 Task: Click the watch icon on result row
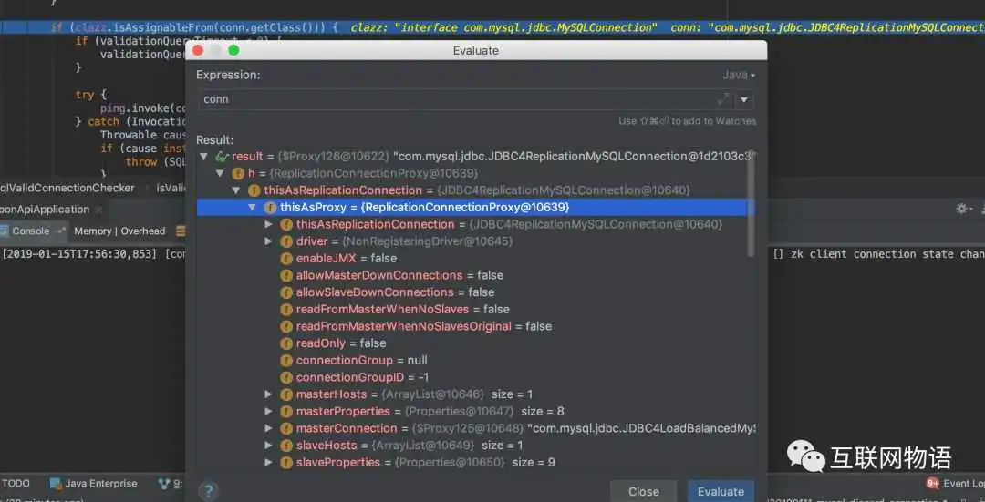click(223, 156)
